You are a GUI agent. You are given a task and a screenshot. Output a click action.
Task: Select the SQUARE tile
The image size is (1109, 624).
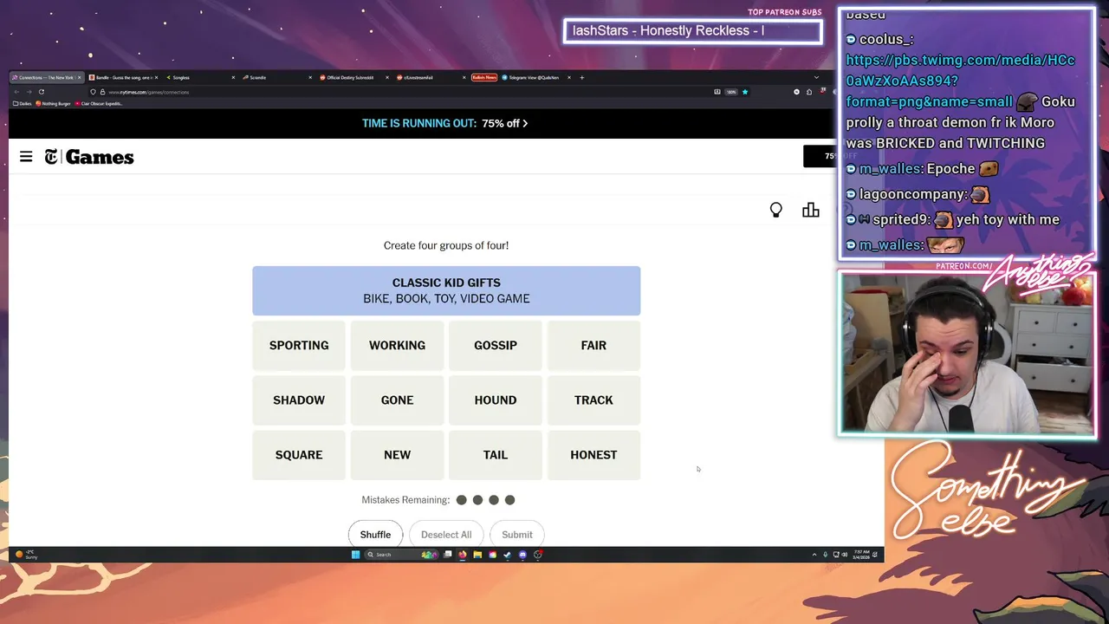coord(299,454)
